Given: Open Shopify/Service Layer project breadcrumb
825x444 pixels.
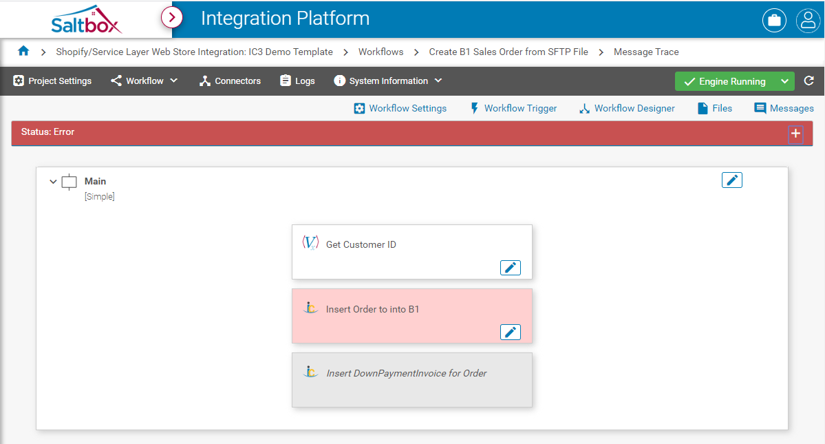Looking at the screenshot, I should tap(194, 52).
